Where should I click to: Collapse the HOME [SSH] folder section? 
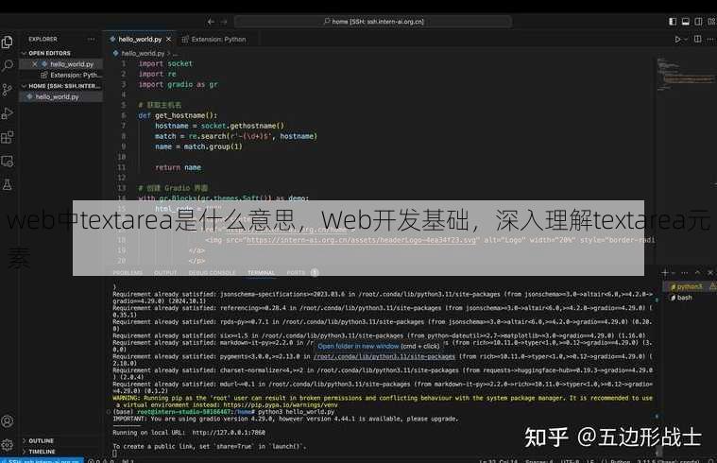[60, 86]
